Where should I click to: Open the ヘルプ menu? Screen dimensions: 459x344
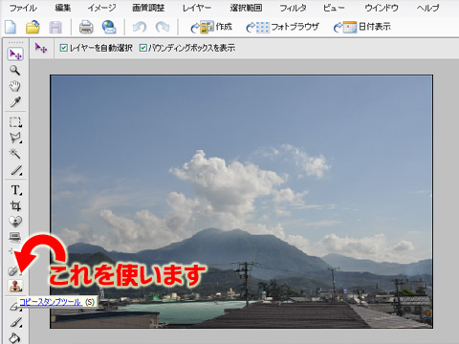click(427, 8)
